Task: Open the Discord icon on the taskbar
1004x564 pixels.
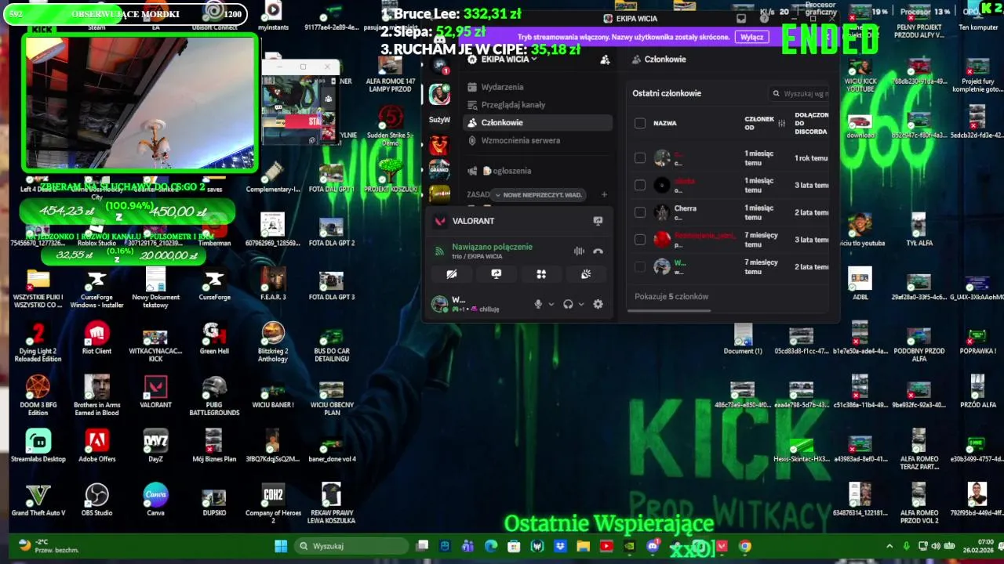Action: coord(653,546)
